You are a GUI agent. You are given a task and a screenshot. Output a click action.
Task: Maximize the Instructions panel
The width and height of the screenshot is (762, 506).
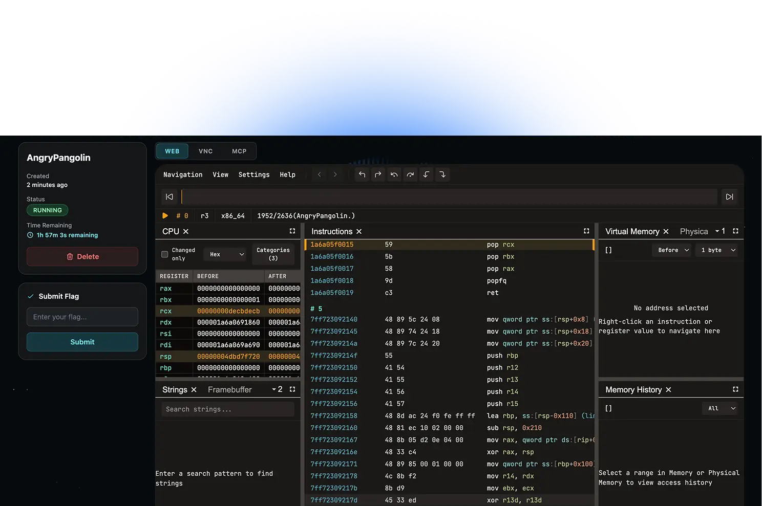coord(586,231)
